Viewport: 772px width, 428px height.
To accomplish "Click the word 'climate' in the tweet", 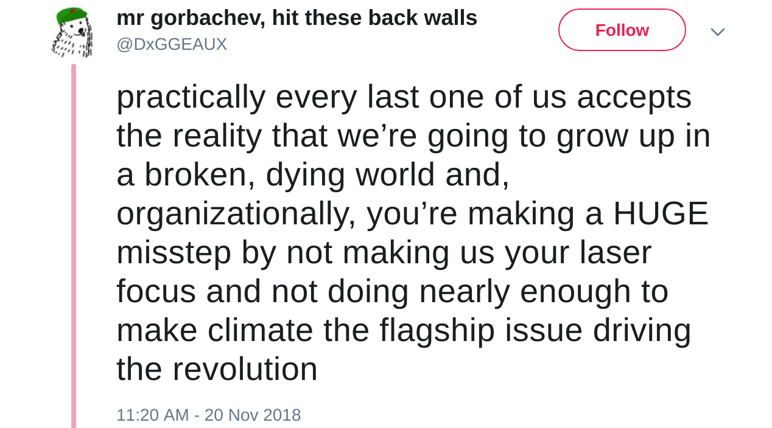I will 261,330.
